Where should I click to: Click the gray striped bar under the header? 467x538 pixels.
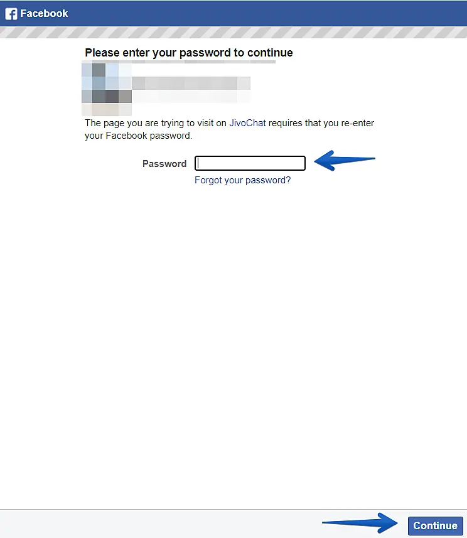tap(233, 32)
